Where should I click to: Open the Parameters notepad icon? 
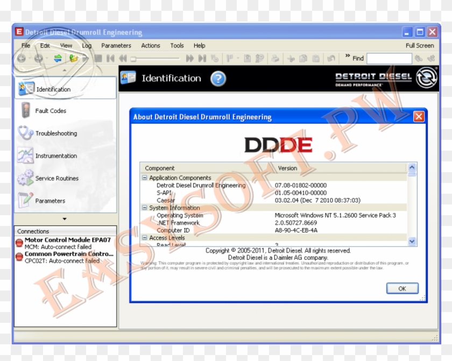pyautogui.click(x=24, y=200)
